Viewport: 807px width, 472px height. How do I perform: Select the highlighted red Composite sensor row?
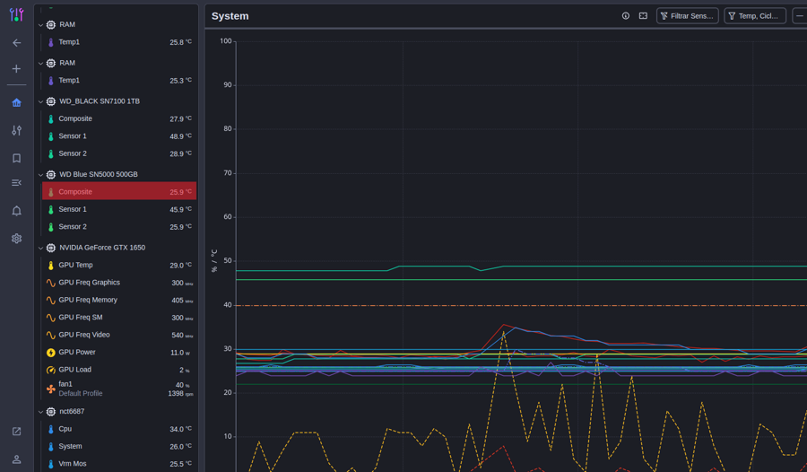coord(119,192)
